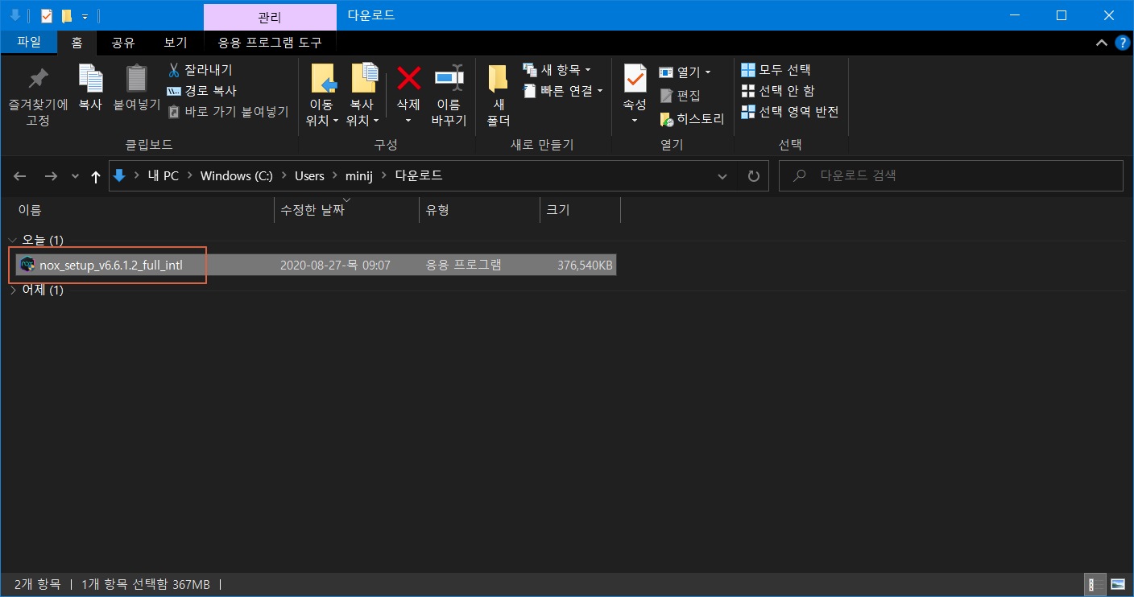Image resolution: width=1134 pixels, height=597 pixels.
Task: Open the Properties (속성) dropdown arrow
Action: pyautogui.click(x=635, y=121)
